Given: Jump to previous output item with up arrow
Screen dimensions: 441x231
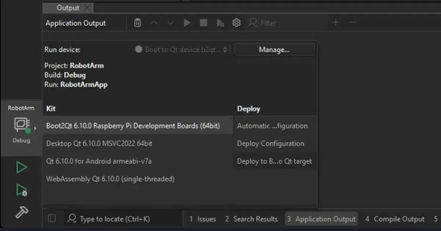Looking at the screenshot, I should point(154,22).
